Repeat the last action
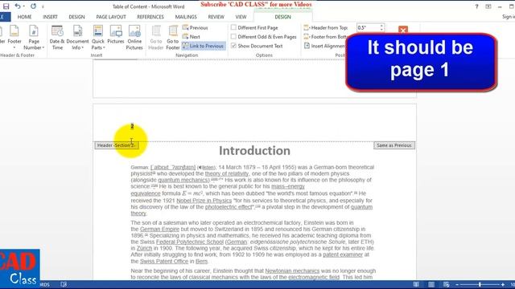This screenshot has width=515, height=289. click(x=33, y=6)
